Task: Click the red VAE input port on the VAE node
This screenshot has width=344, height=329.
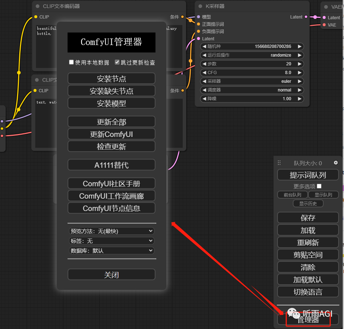Action: (x=324, y=25)
